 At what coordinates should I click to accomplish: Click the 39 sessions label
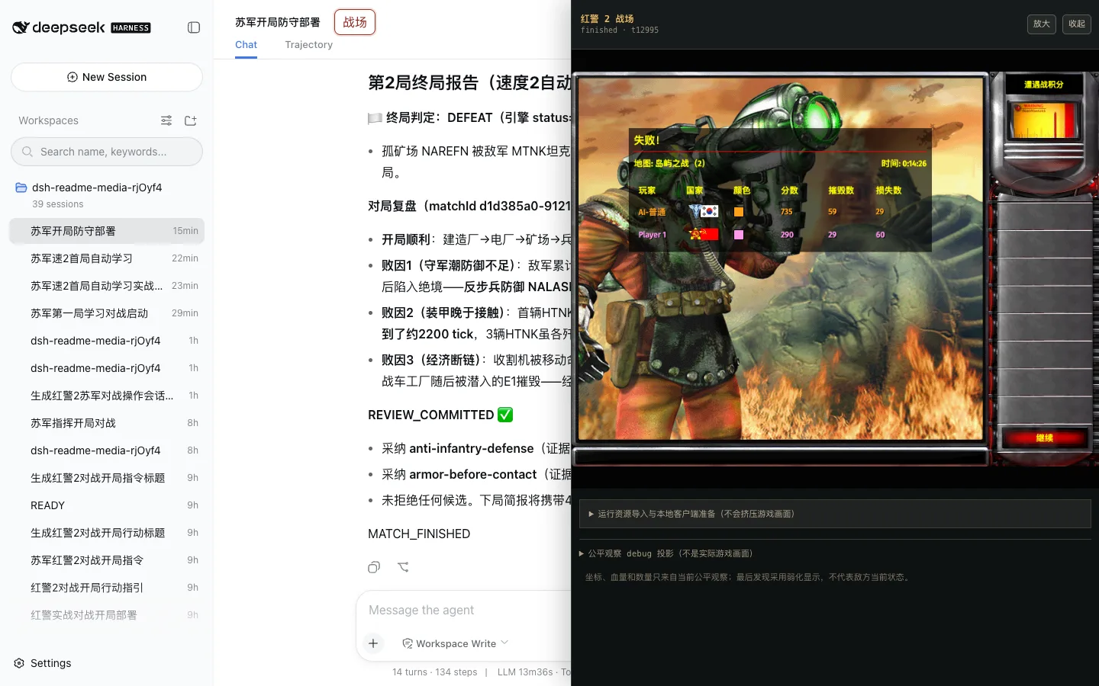pyautogui.click(x=58, y=204)
